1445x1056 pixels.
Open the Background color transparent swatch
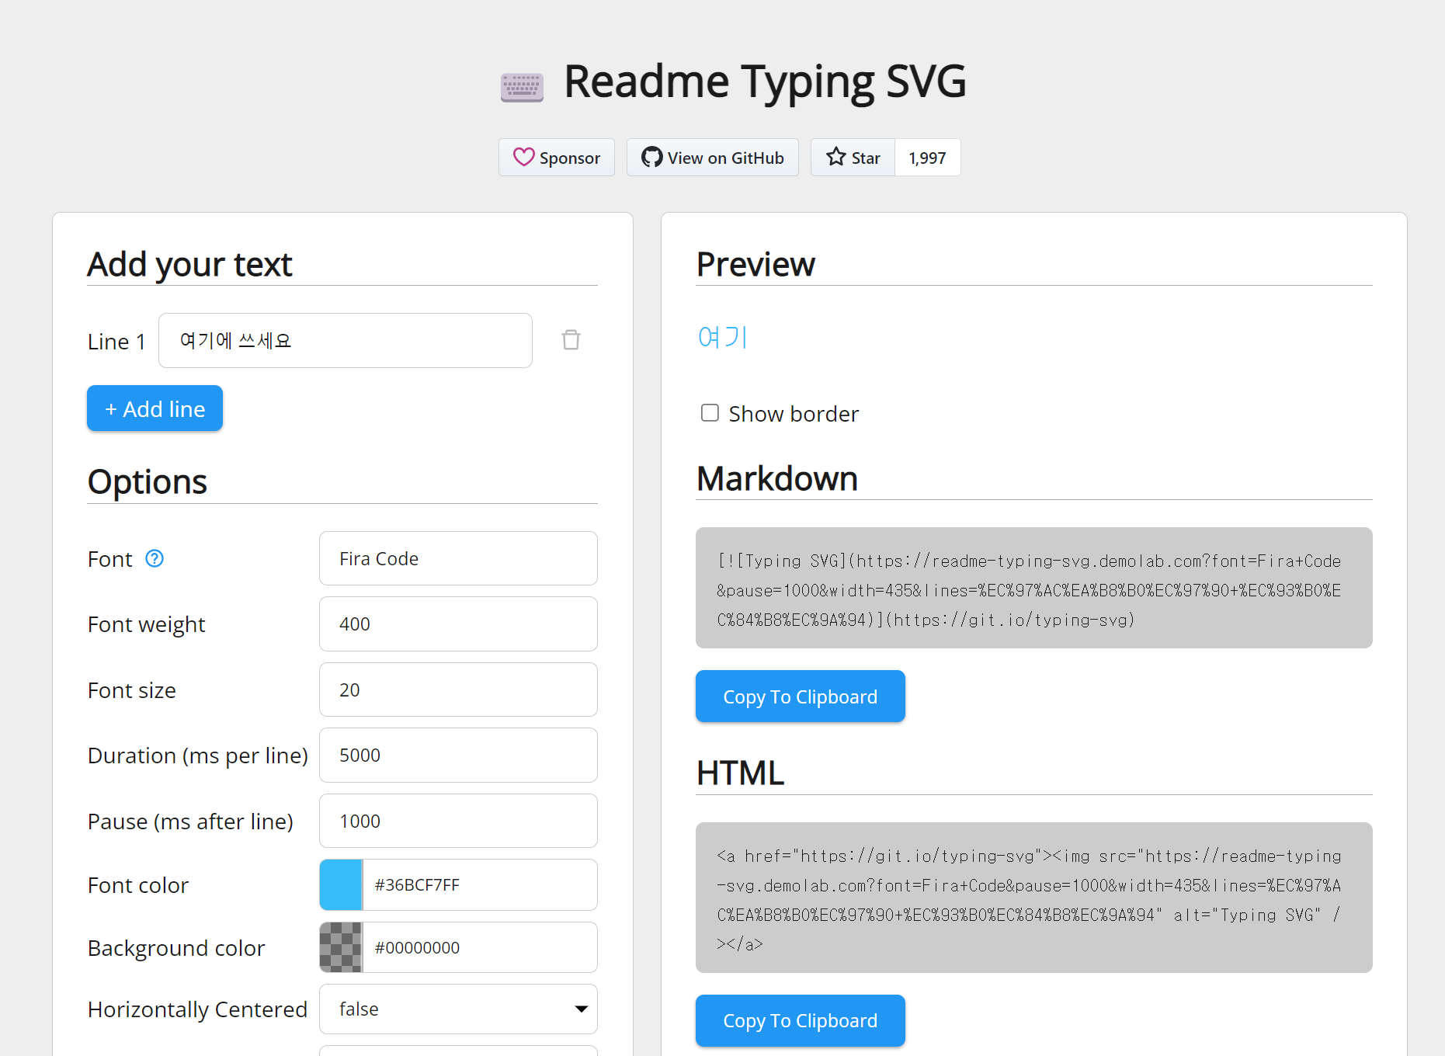tap(341, 947)
